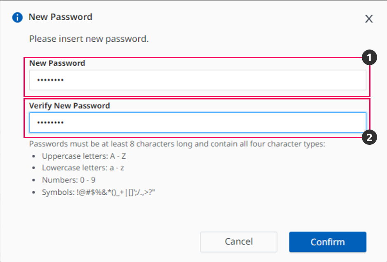Click the 'Please insert new password.' text
This screenshot has width=387, height=262.
89,40
